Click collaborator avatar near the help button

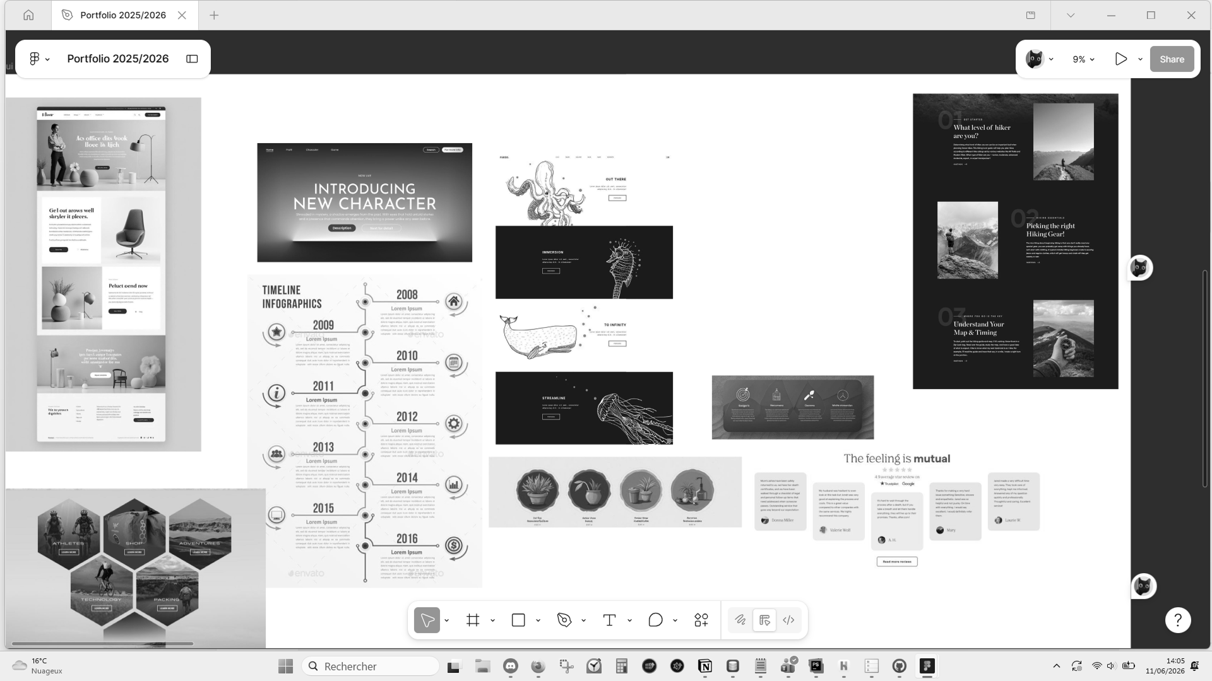click(x=1143, y=586)
